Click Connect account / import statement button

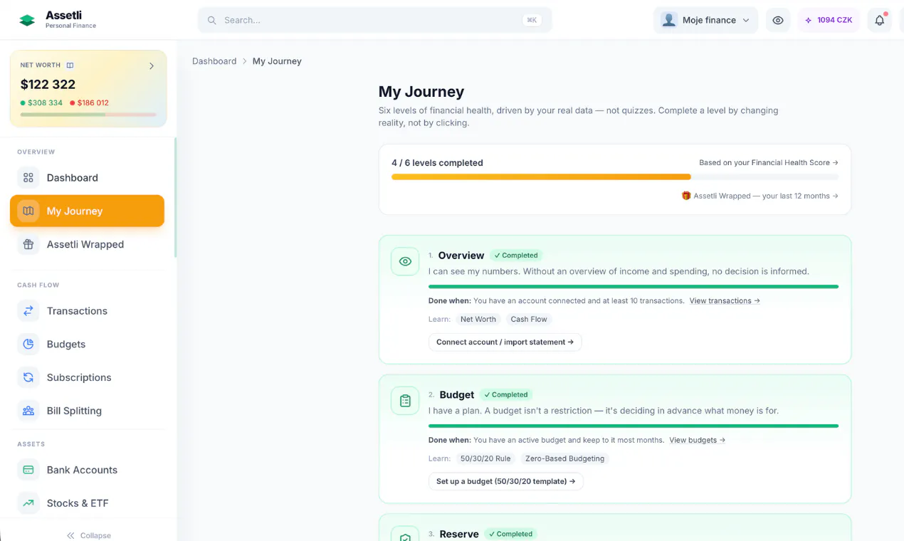tap(505, 342)
